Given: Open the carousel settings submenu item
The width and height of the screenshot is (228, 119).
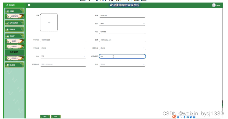Looking at the screenshot, I should click(x=14, y=16).
